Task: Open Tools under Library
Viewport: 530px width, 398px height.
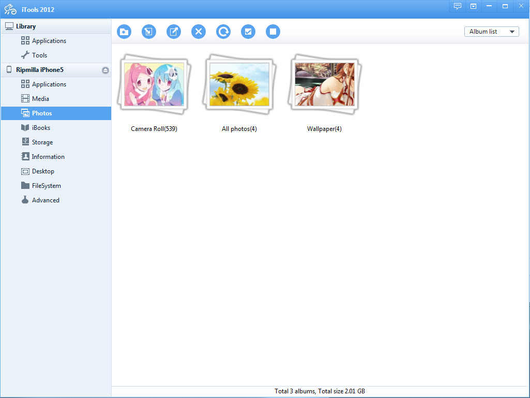Action: click(x=39, y=55)
